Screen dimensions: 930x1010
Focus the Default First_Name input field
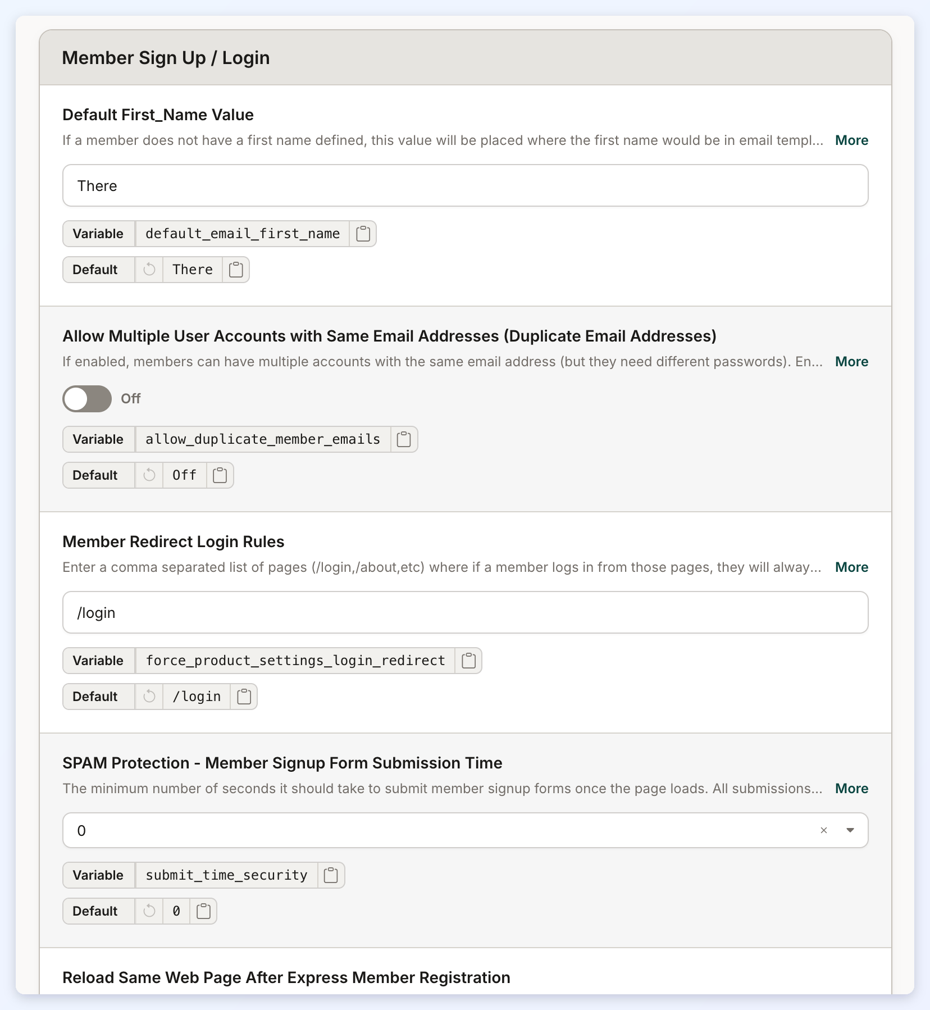pos(466,185)
